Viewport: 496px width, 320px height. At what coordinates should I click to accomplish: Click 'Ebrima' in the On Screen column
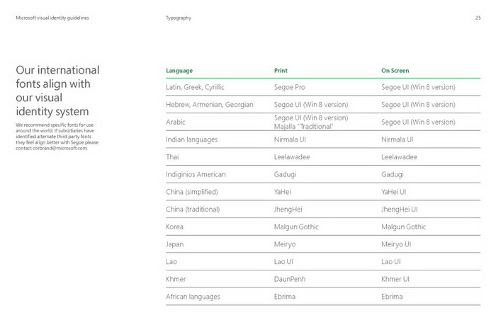(x=392, y=297)
